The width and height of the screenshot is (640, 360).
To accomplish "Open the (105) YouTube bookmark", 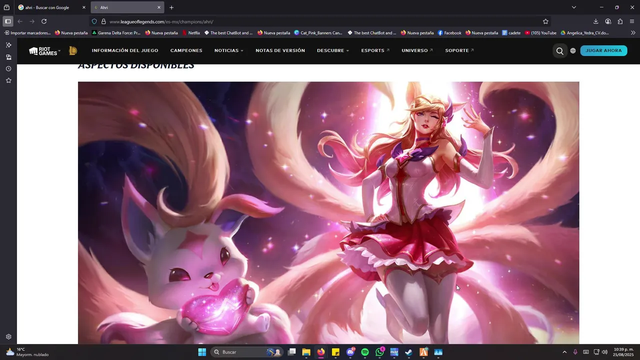I will pos(540,33).
